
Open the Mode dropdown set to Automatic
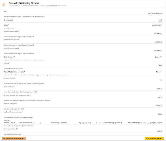(157, 25)
